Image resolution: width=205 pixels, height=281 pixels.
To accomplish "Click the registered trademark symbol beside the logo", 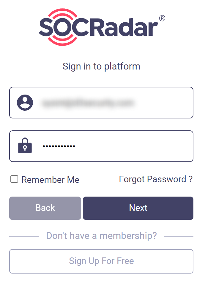I will (x=162, y=18).
